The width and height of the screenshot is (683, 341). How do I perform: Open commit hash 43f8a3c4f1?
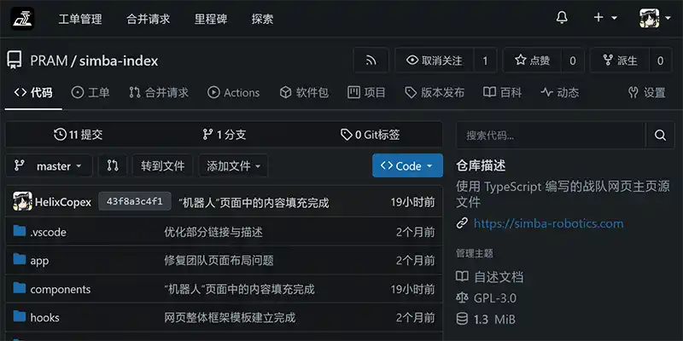coord(135,201)
